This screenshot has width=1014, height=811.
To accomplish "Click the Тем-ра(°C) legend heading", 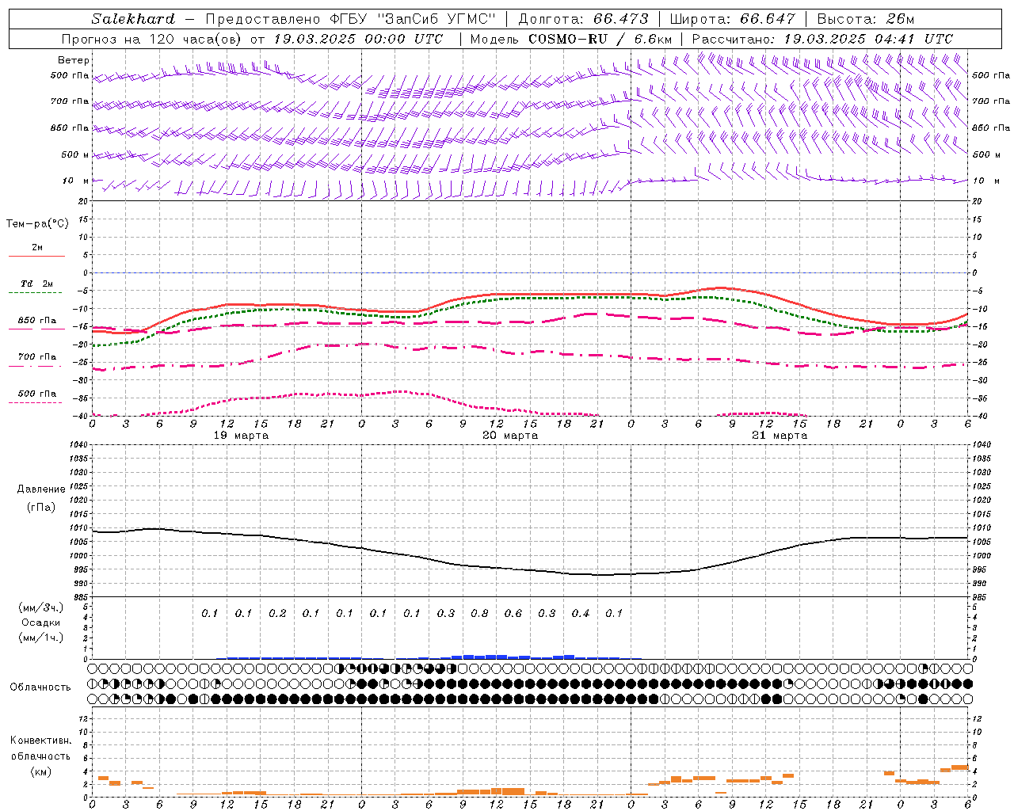I will (x=37, y=224).
